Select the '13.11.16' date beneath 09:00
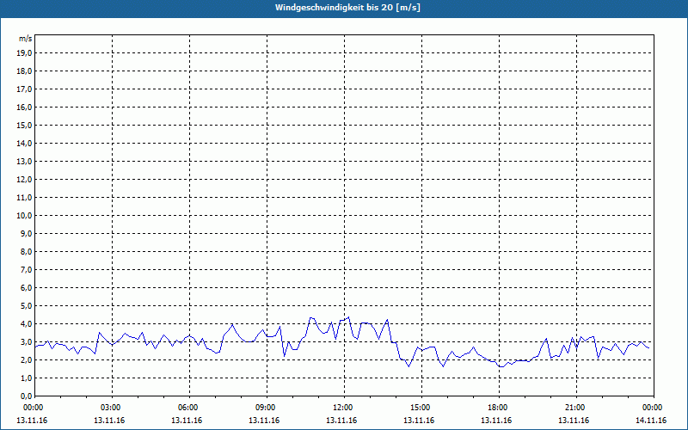Viewport: 688px width, 430px height. 264,421
